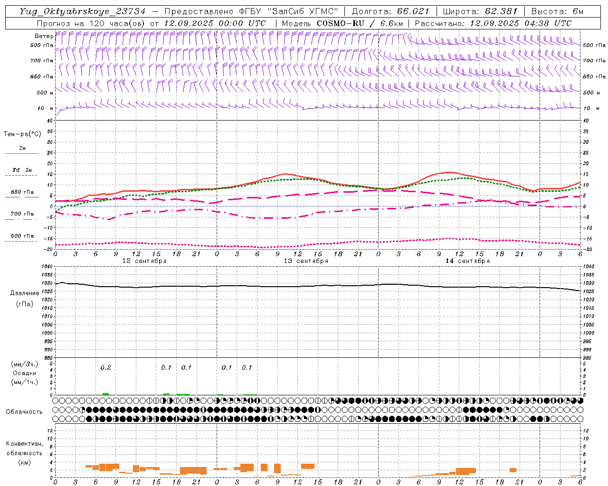Select calculation time 12.09.2025 04:38 UTC
The image size is (608, 486).
521,23
